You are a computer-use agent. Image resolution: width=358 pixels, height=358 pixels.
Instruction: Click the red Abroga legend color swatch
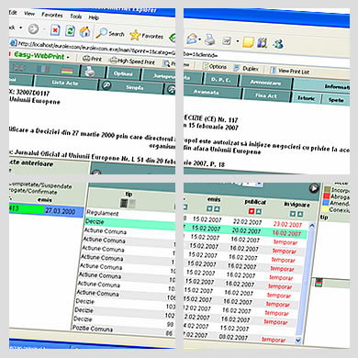(x=327, y=196)
